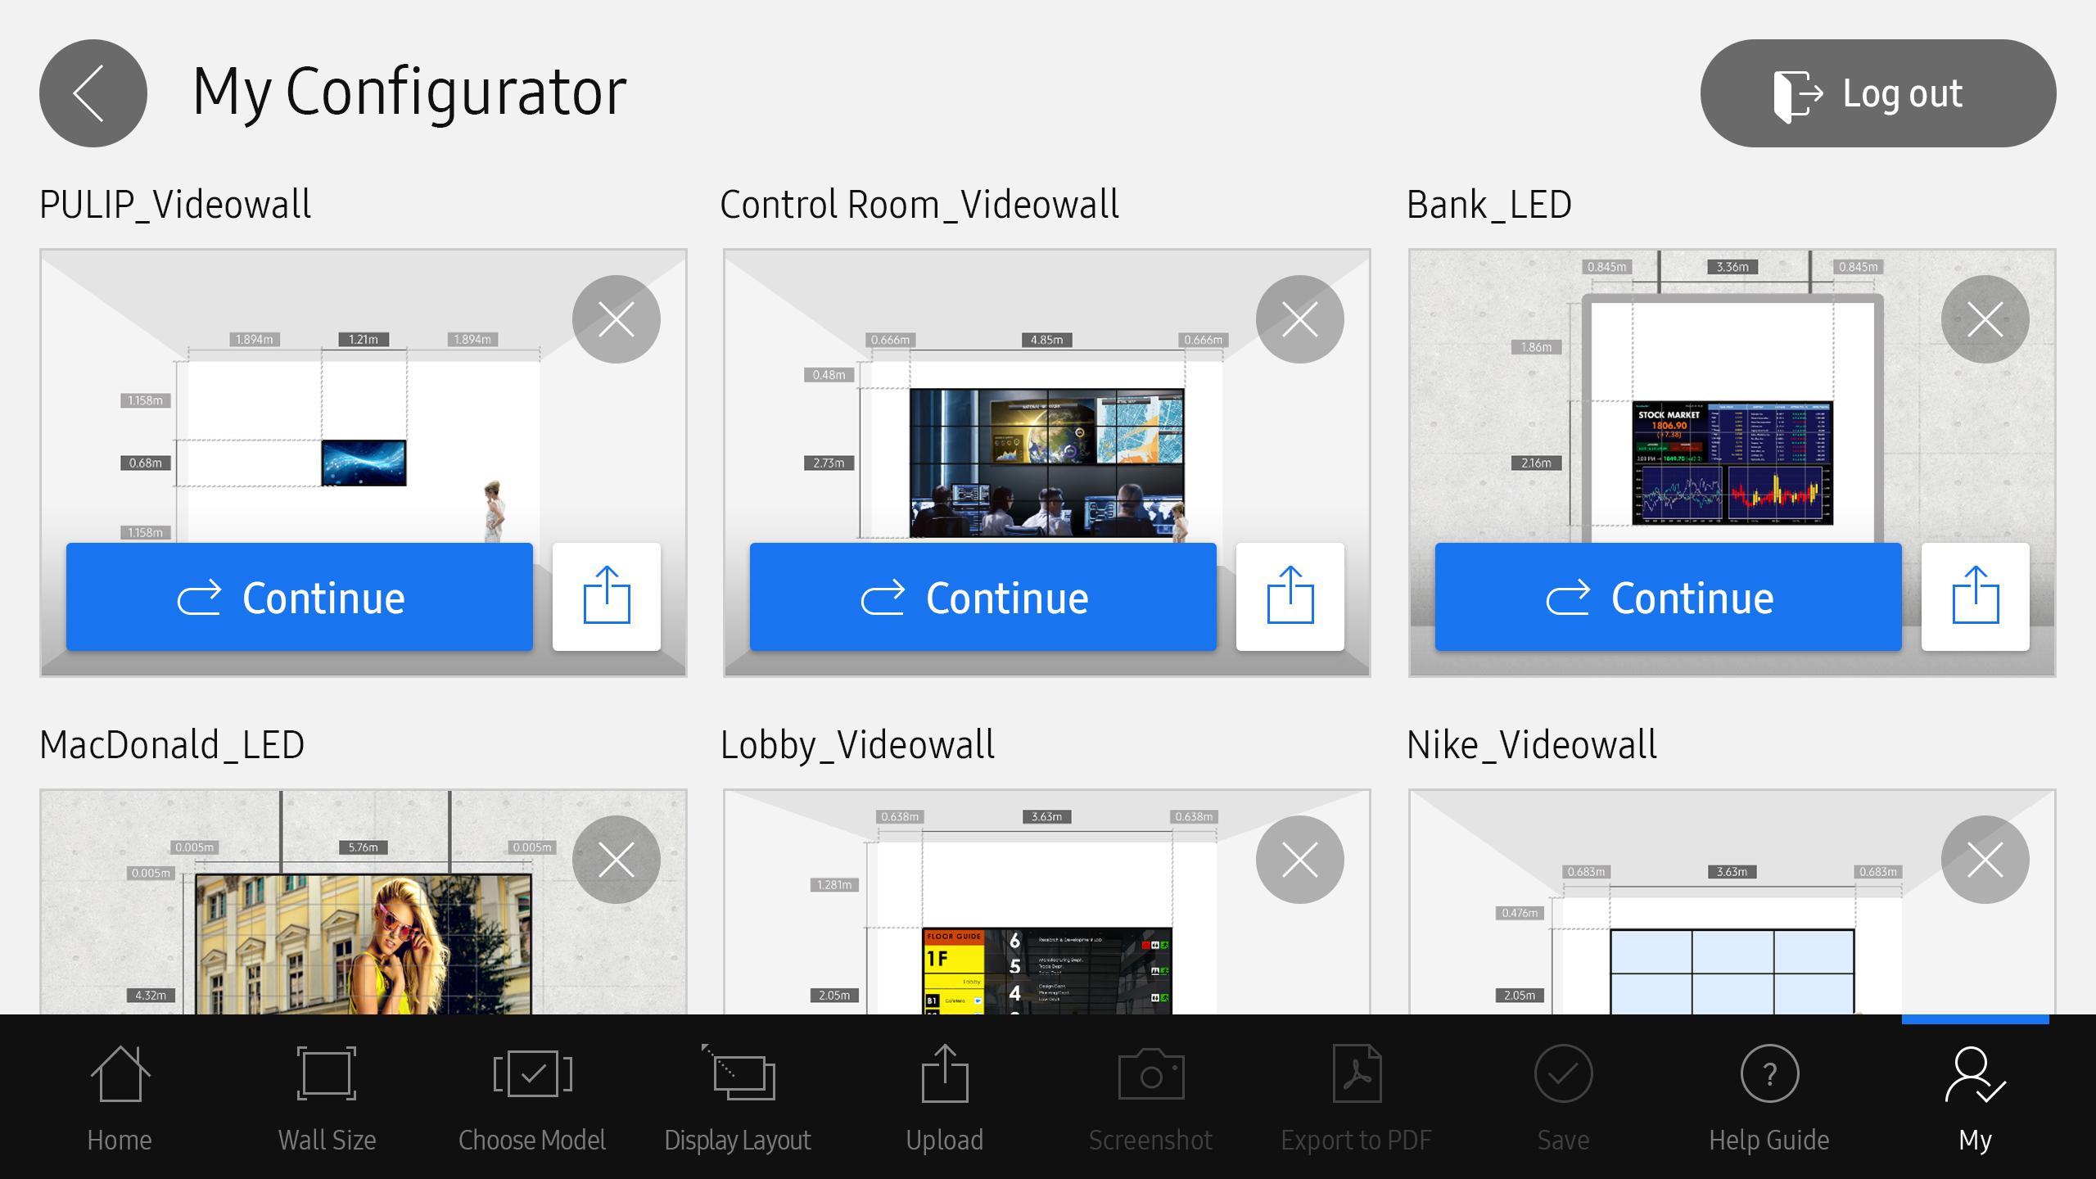The image size is (2096, 1179).
Task: Delete the Control Room_Videowall configuration
Action: click(x=1299, y=319)
